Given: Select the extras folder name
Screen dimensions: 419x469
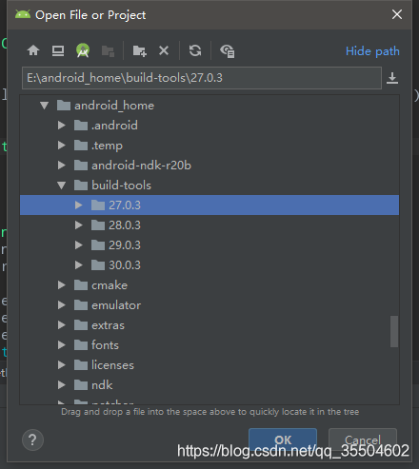Looking at the screenshot, I should coord(108,325).
